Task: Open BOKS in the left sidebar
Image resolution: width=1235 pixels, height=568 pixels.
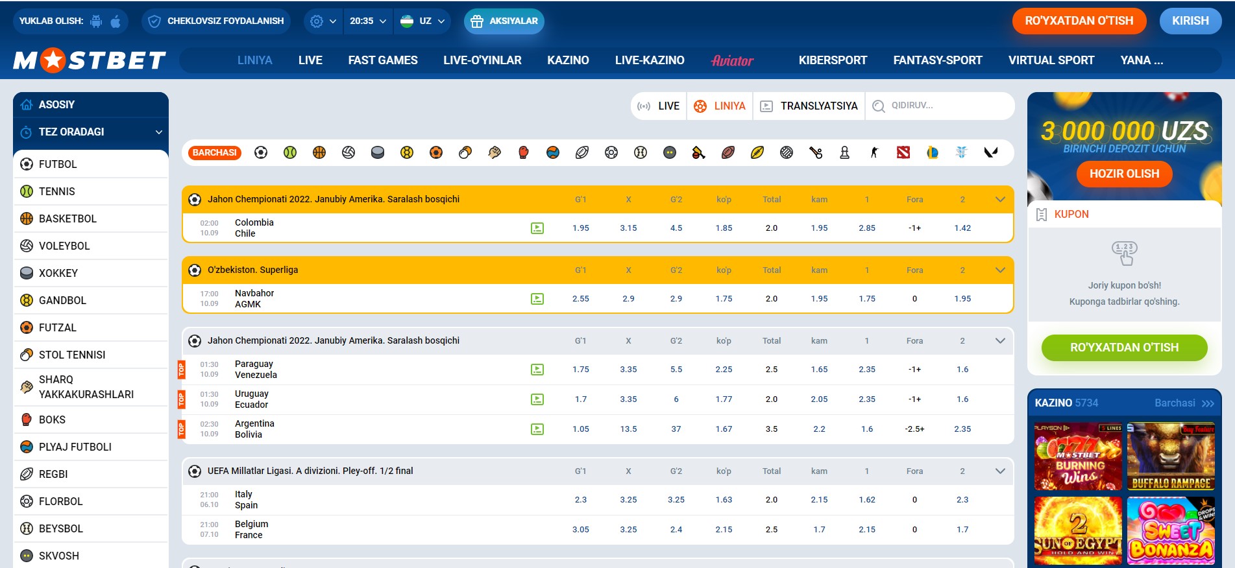Action: click(x=91, y=420)
